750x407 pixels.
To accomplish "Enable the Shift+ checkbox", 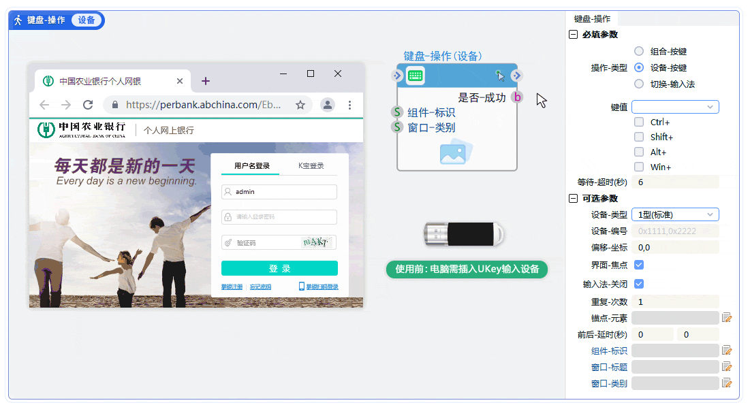I will click(638, 137).
